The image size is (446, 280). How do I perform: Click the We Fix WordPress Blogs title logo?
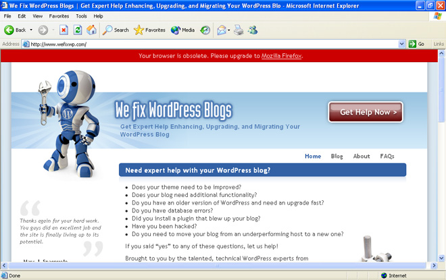174,110
